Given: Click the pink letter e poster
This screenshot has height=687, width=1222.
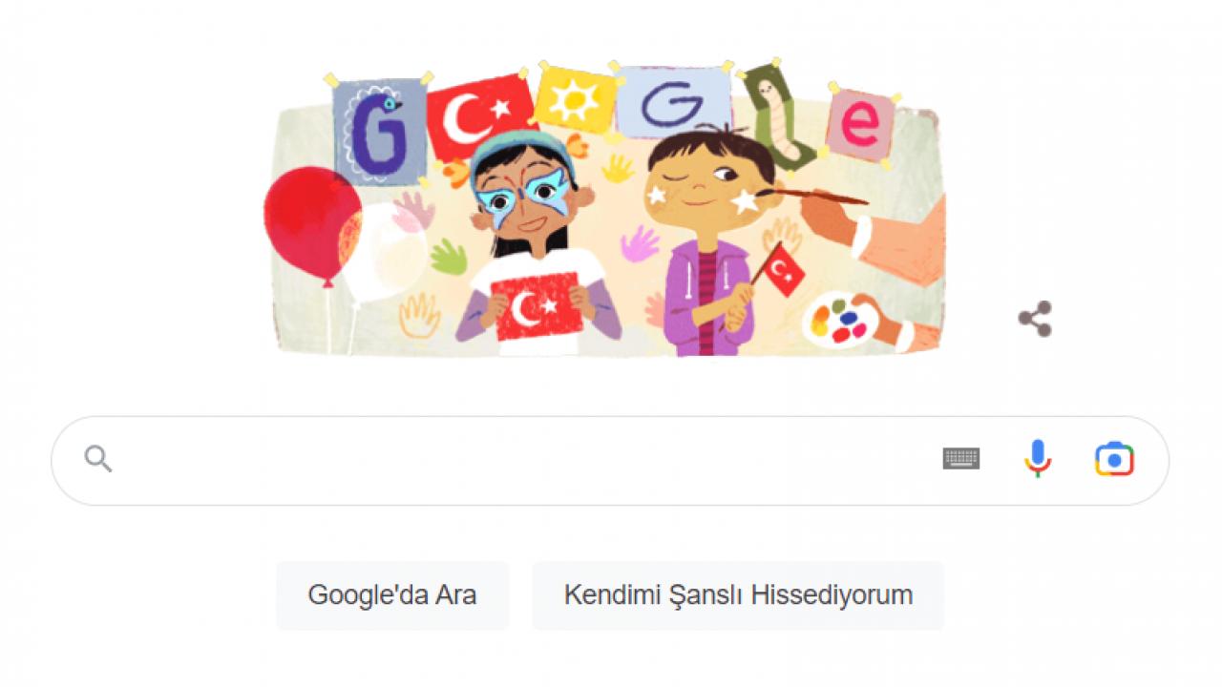Looking at the screenshot, I should 860,124.
